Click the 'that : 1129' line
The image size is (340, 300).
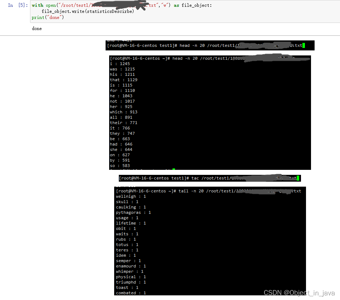pos(123,80)
